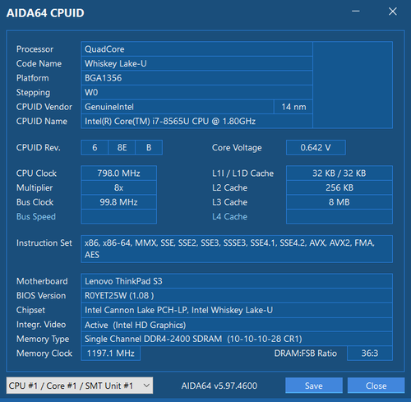Click the Save button
The width and height of the screenshot is (411, 402).
click(314, 386)
